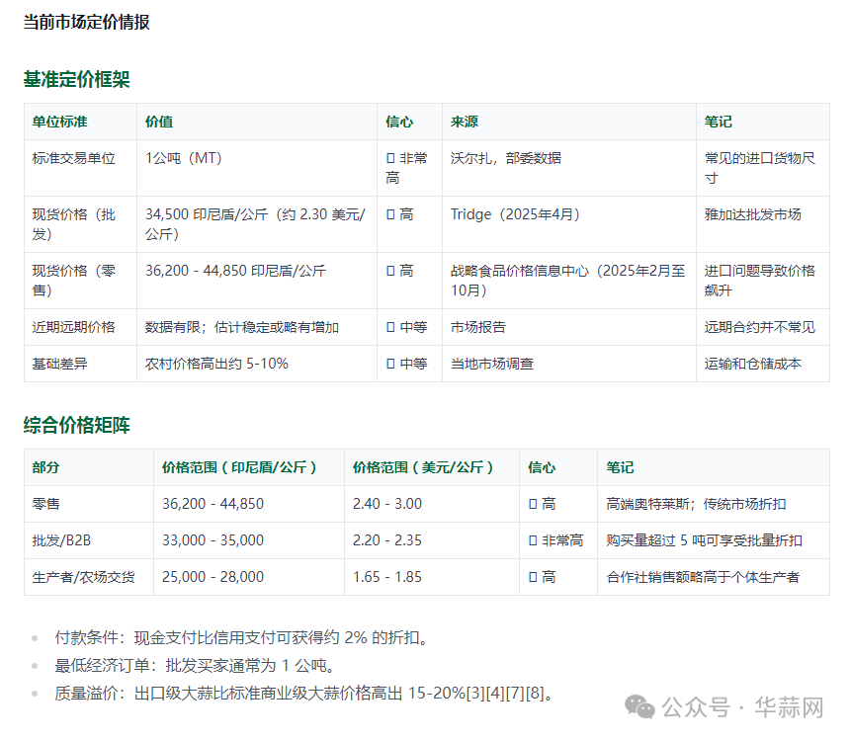Select the 综合价格矩阵 section heading
The height and width of the screenshot is (741, 851).
[x=77, y=426]
